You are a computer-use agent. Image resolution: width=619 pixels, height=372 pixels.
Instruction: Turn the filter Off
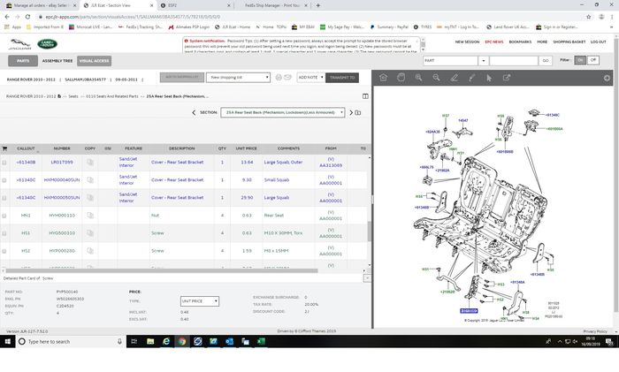coord(593,60)
